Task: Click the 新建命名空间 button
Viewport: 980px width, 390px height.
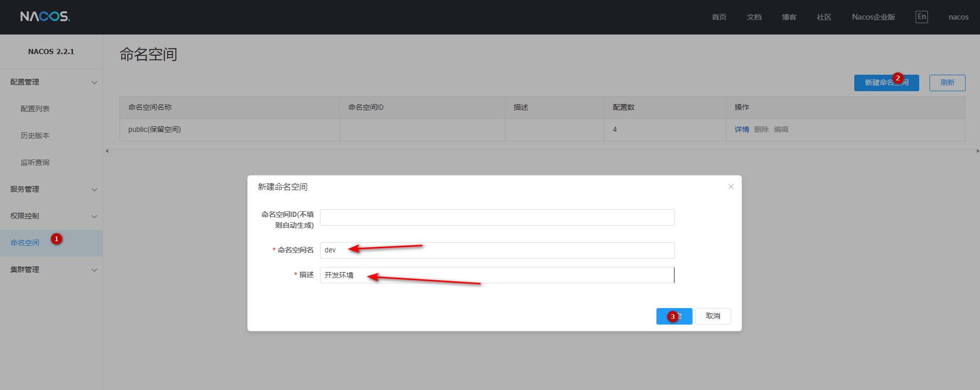Action: pyautogui.click(x=886, y=82)
